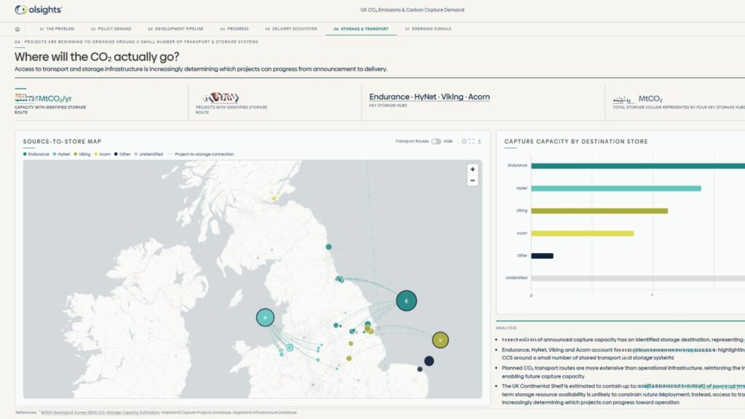Go to the home icon in navigation
Viewport: 745px width, 419px height.
click(x=17, y=29)
